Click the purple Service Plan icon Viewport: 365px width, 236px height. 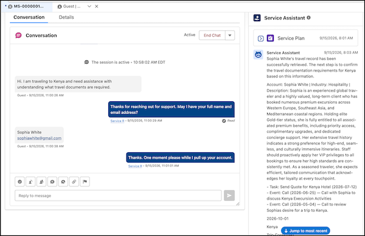(x=270, y=38)
